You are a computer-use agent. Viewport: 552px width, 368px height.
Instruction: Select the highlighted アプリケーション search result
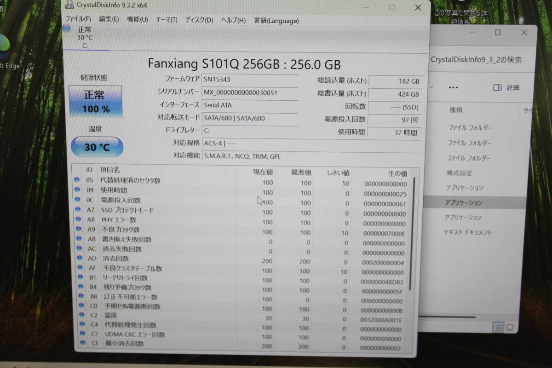(475, 202)
